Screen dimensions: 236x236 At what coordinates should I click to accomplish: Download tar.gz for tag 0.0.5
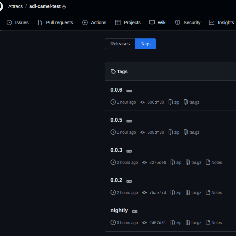(192, 132)
